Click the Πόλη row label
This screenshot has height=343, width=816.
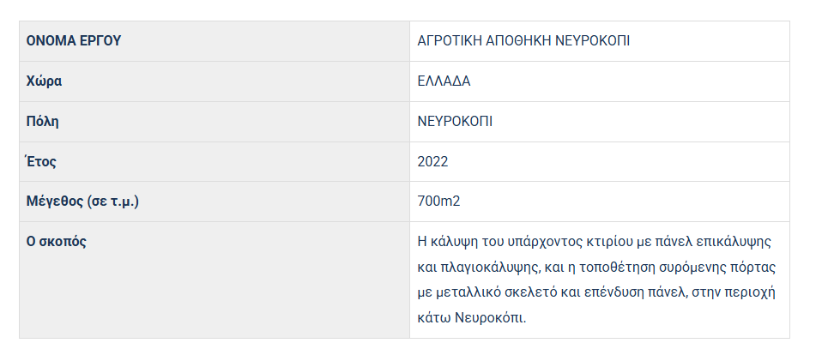(43, 121)
